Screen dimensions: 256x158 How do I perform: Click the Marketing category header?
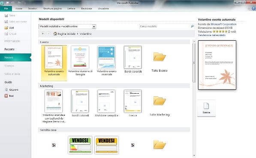click(114, 86)
